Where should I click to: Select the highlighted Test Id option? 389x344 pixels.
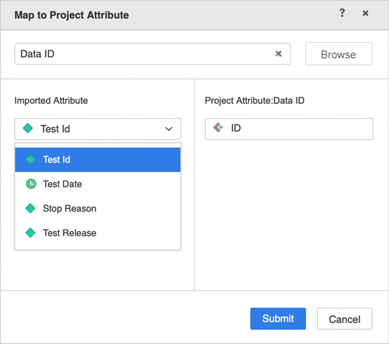98,160
